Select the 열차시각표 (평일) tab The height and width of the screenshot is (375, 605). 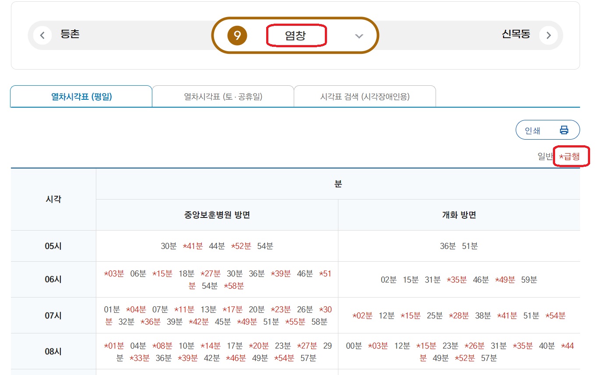pos(81,96)
